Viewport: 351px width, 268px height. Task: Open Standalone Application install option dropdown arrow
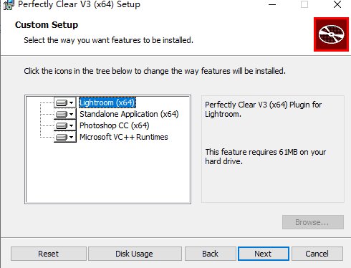click(71, 114)
